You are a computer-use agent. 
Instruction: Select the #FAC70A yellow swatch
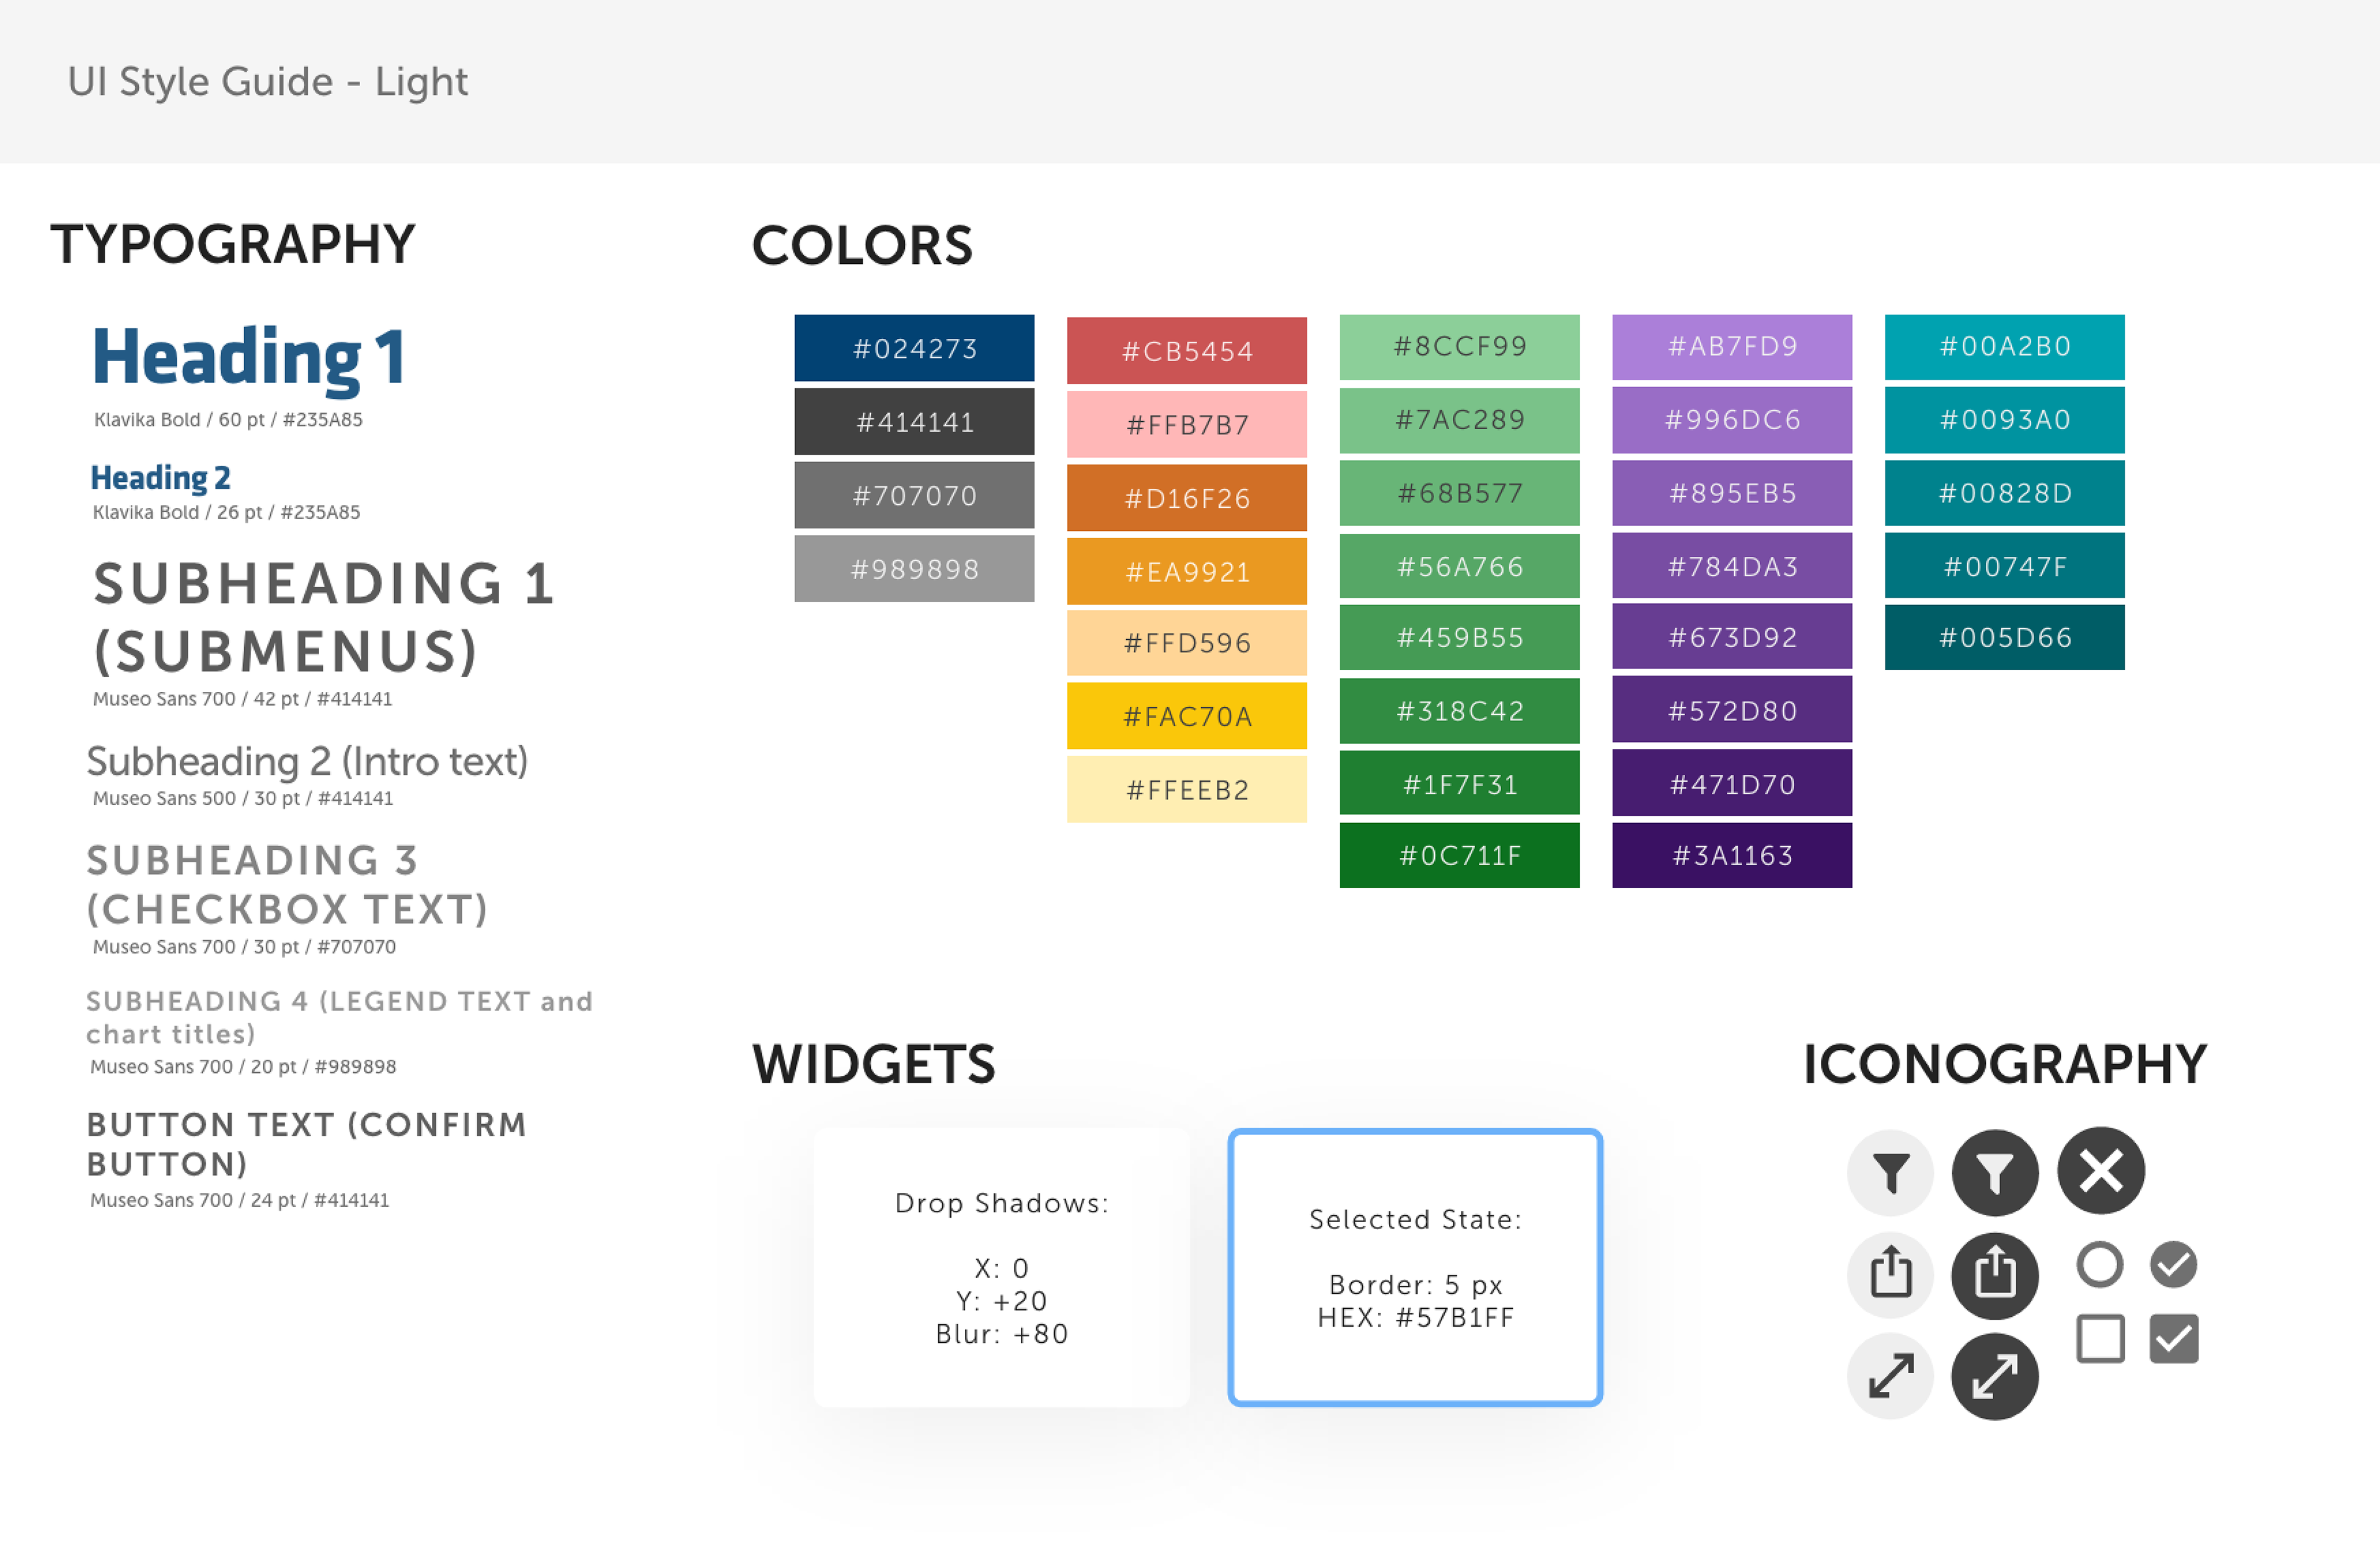point(1187,715)
